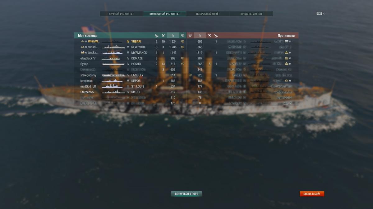
Task: Sort my team by achievements medal icon
Action: 182,36
